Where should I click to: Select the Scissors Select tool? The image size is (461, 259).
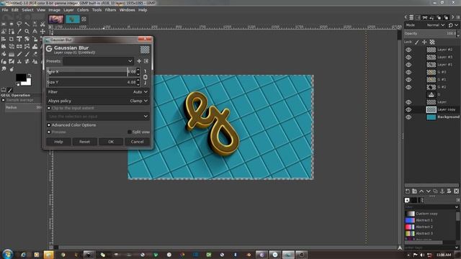coord(42,24)
